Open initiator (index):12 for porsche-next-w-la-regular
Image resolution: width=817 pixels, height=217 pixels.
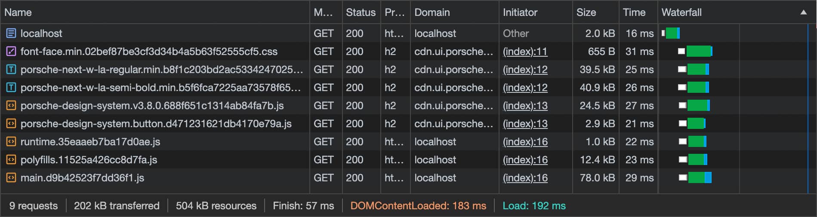coord(525,70)
